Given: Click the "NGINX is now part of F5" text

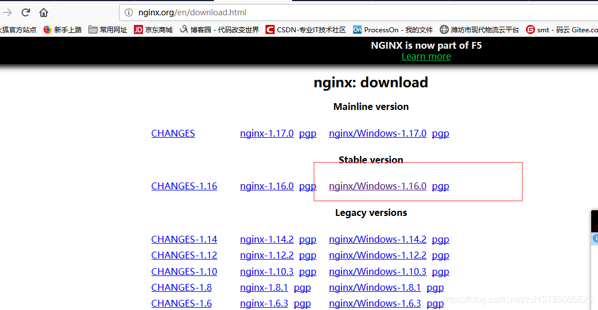Looking at the screenshot, I should coord(427,45).
